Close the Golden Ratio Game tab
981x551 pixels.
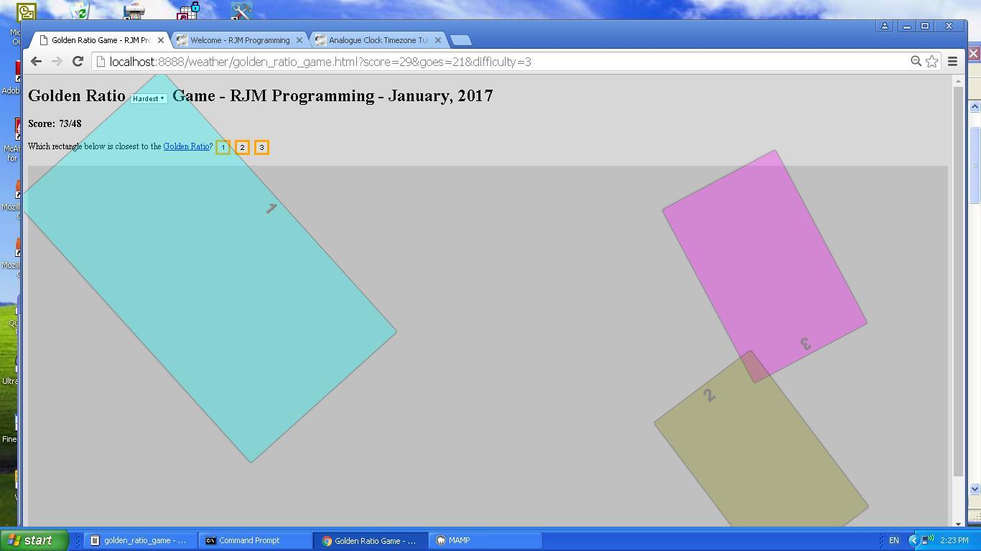161,40
